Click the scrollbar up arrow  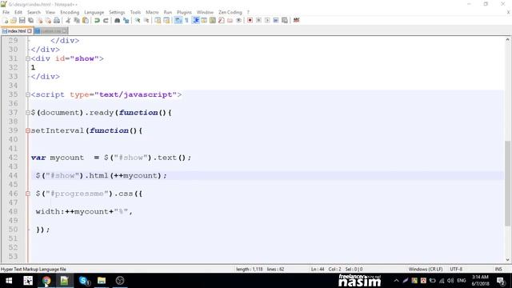(x=507, y=39)
